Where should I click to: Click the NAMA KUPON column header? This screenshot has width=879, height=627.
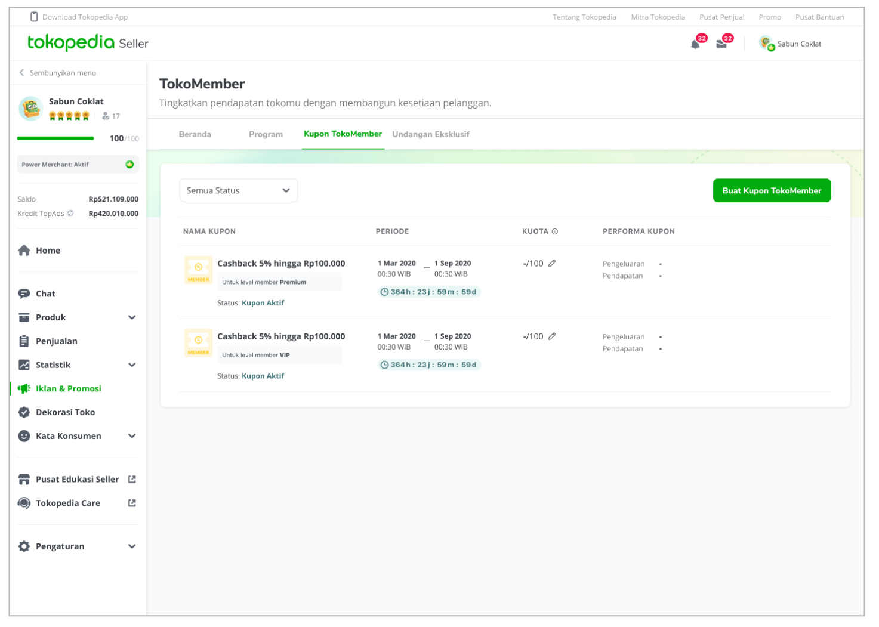pos(209,231)
